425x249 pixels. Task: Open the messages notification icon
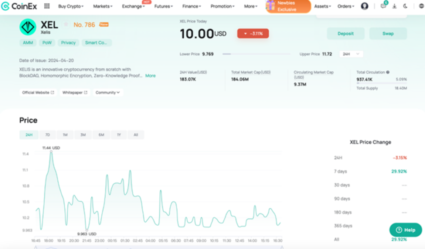click(x=383, y=6)
